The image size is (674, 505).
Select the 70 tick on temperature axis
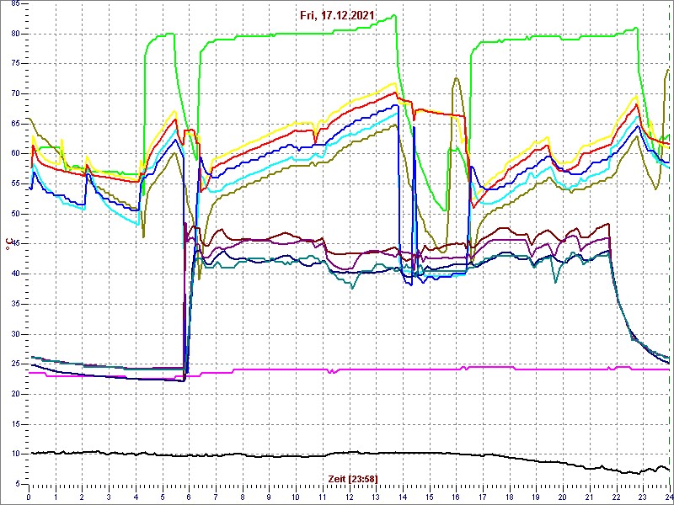[x=15, y=93]
